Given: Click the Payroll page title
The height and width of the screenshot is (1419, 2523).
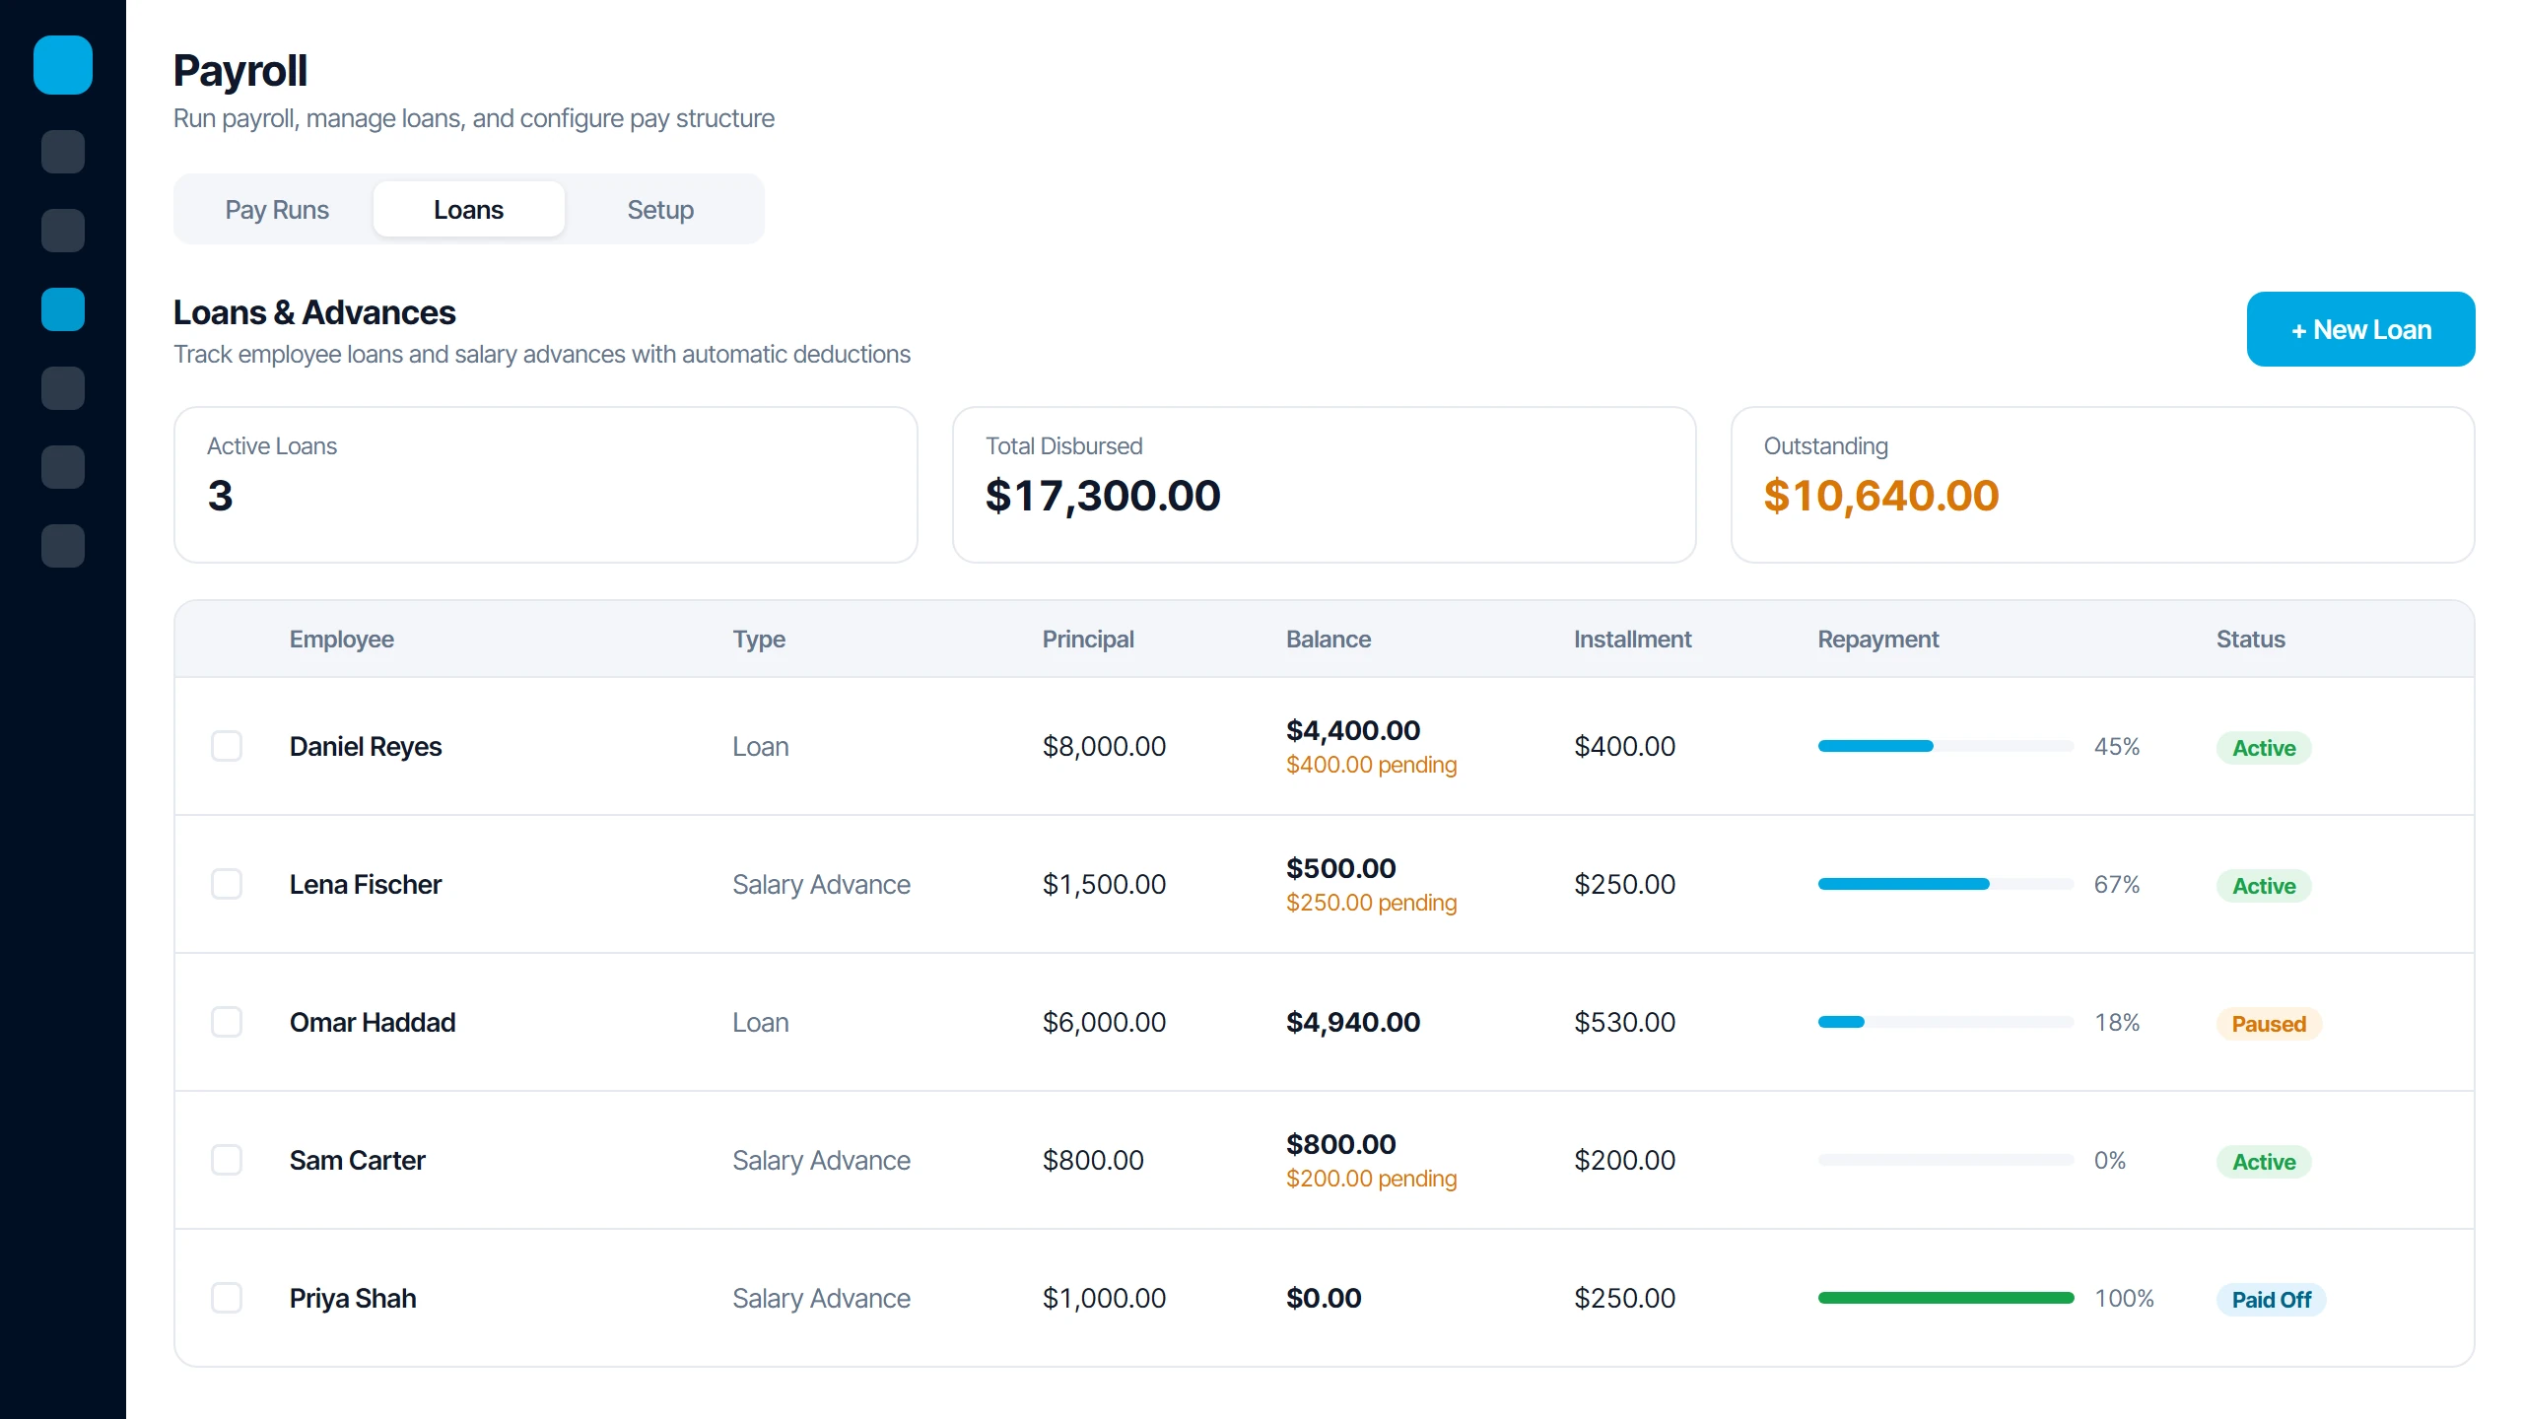Looking at the screenshot, I should tap(240, 71).
